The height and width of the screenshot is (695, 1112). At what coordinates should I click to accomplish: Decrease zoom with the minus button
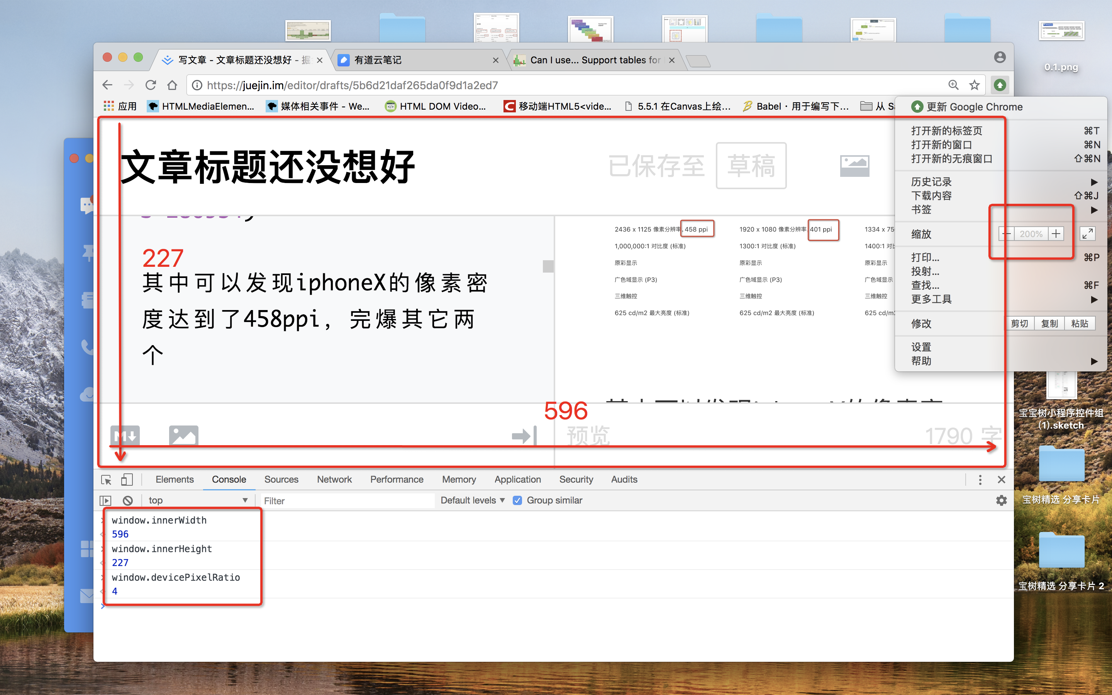click(1006, 234)
